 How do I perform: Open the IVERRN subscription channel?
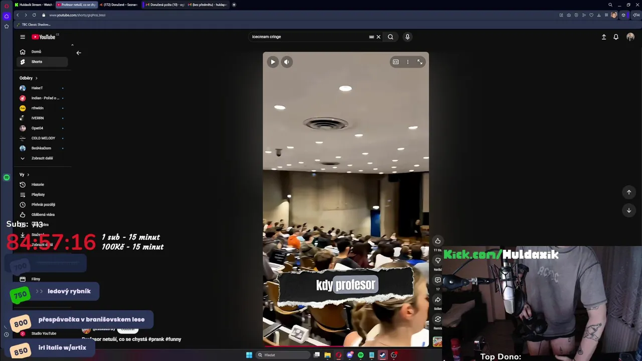(x=42, y=118)
